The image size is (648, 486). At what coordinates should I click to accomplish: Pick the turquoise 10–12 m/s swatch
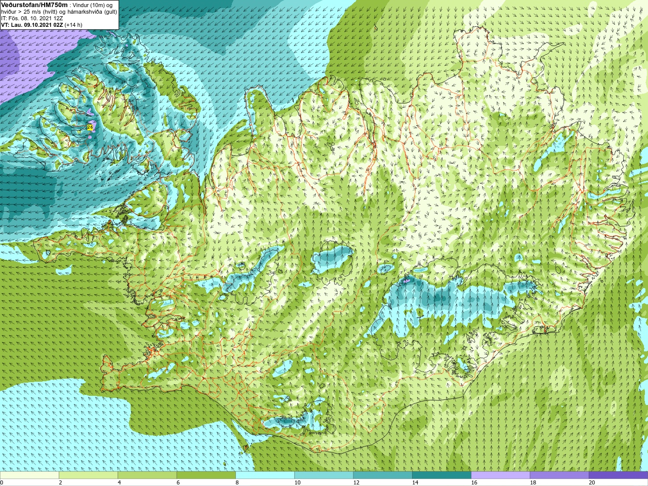323,475
